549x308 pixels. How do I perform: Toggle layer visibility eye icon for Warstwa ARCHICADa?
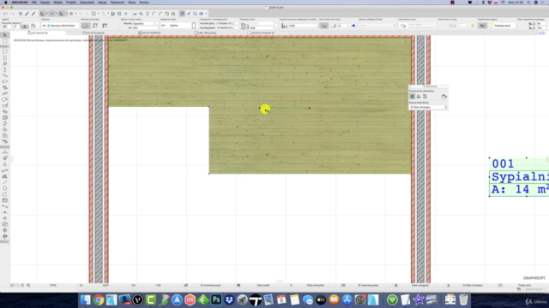44,26
